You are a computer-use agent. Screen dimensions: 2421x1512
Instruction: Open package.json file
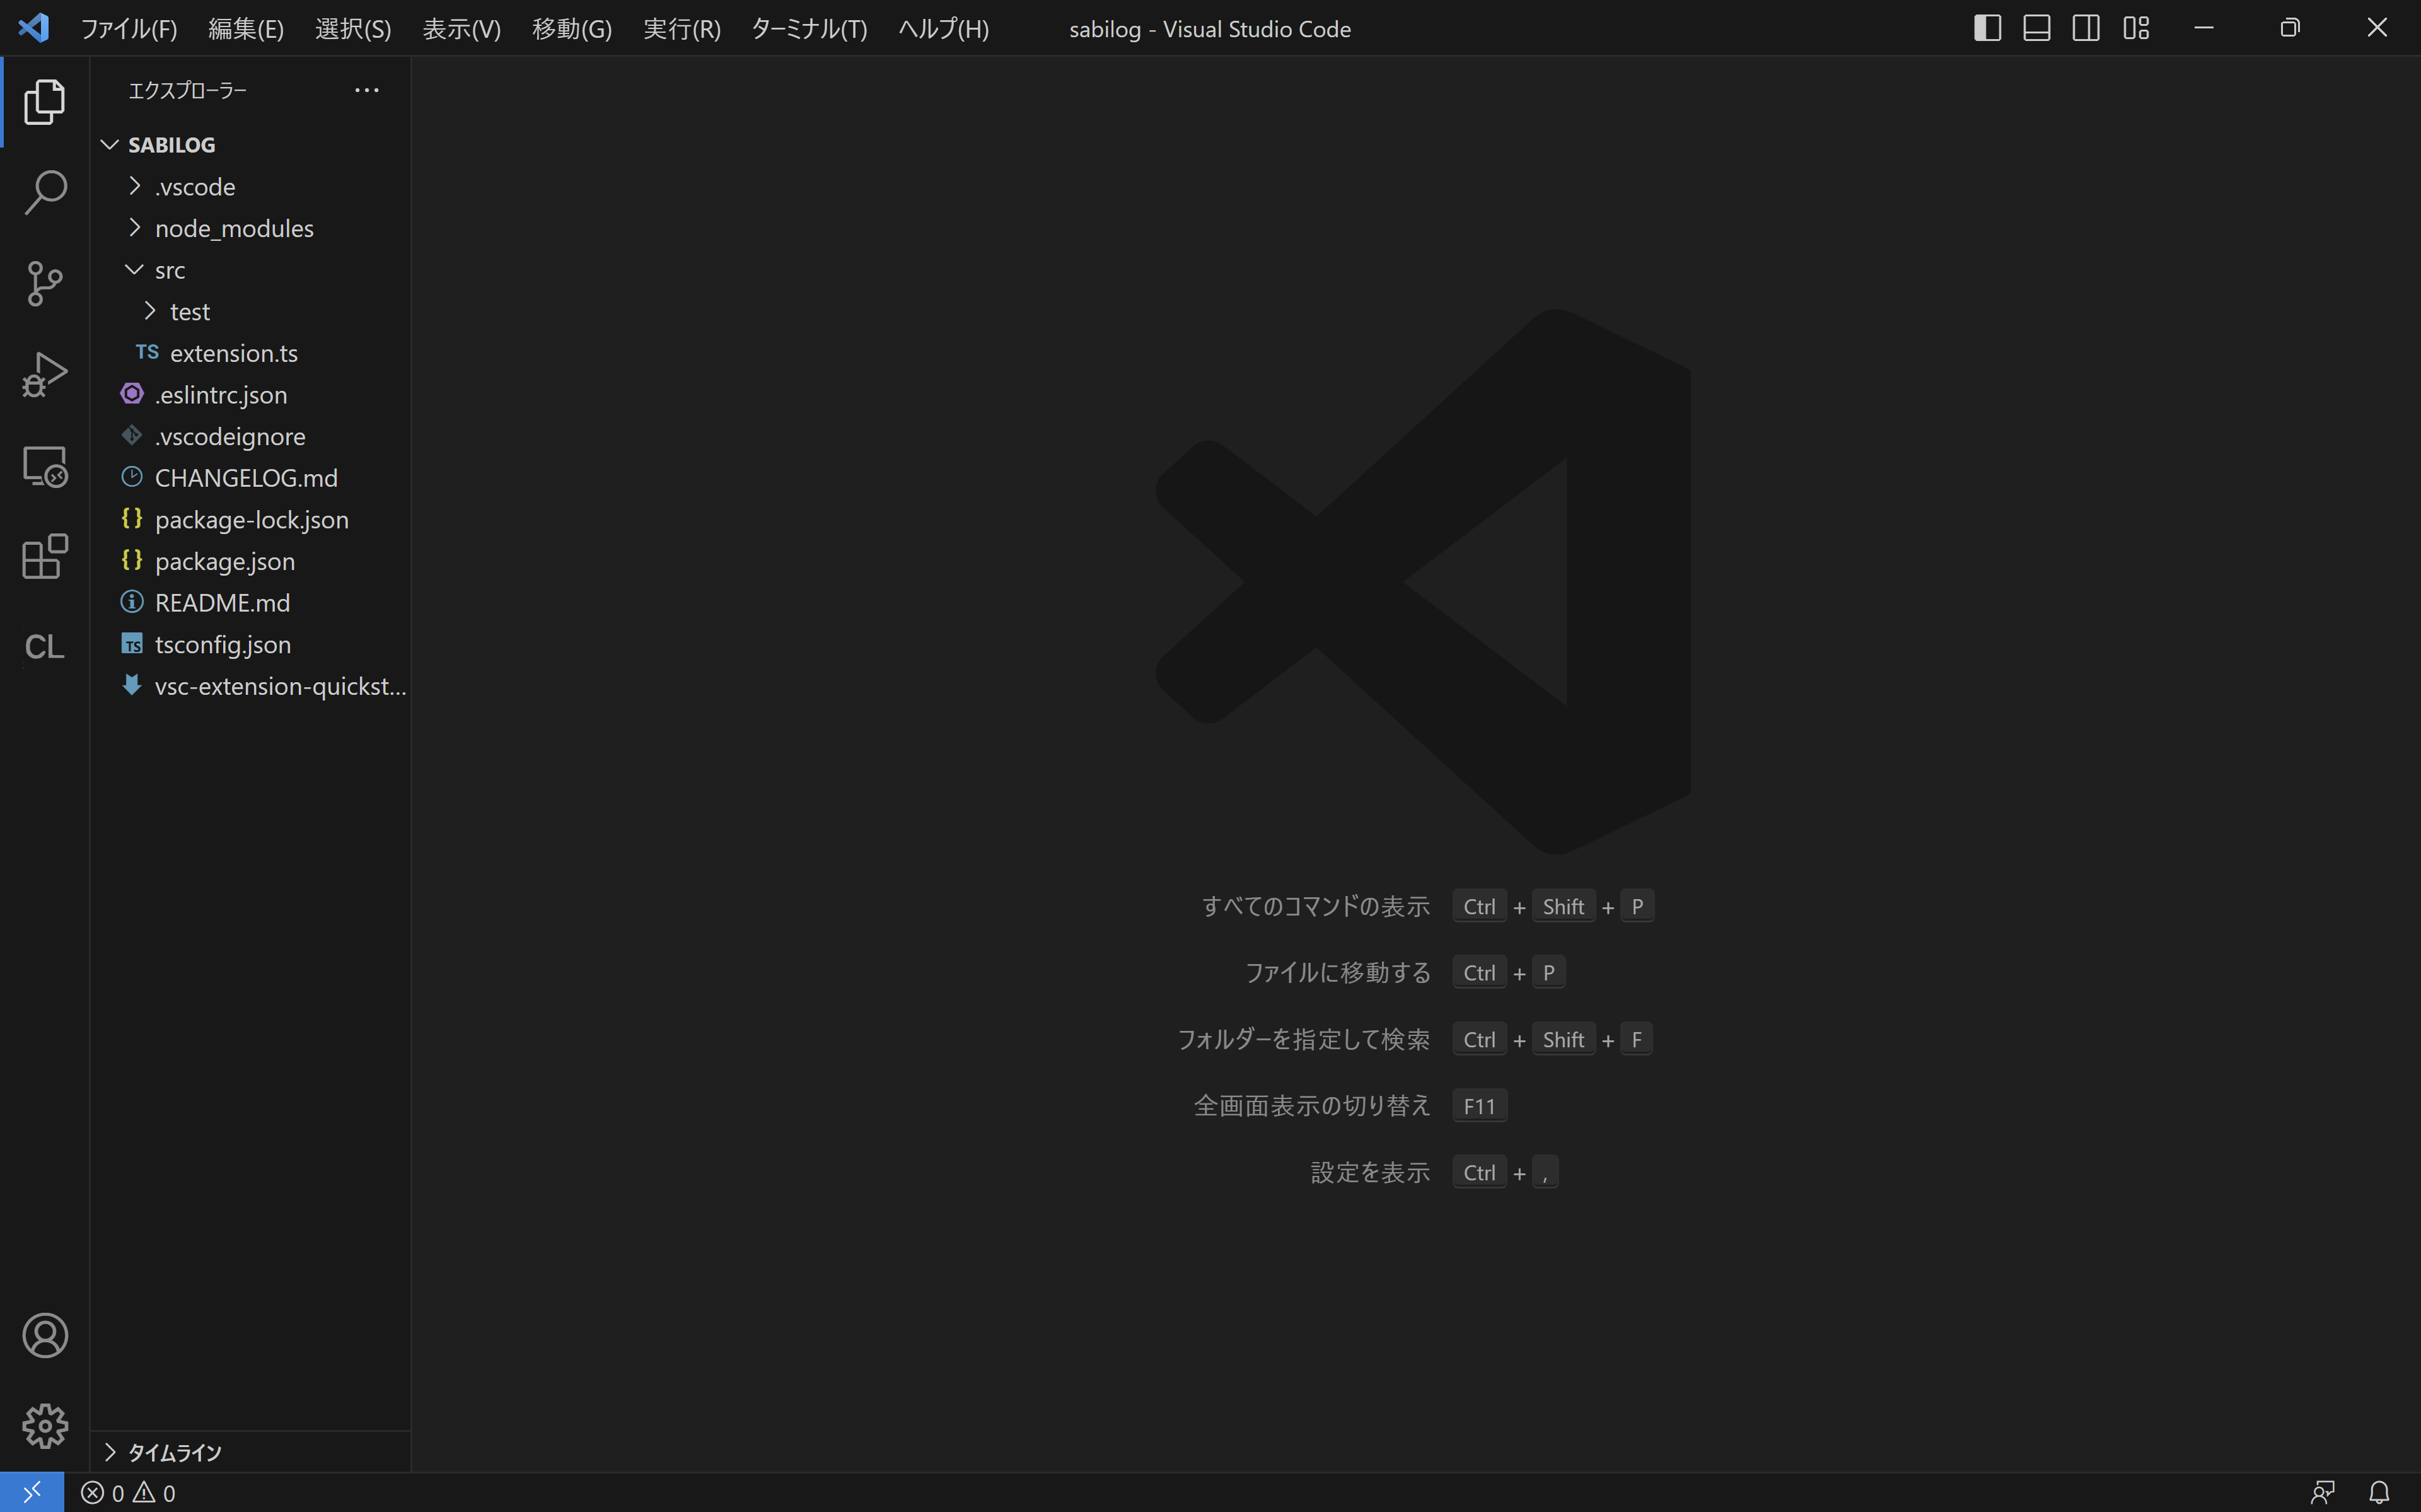(250, 562)
